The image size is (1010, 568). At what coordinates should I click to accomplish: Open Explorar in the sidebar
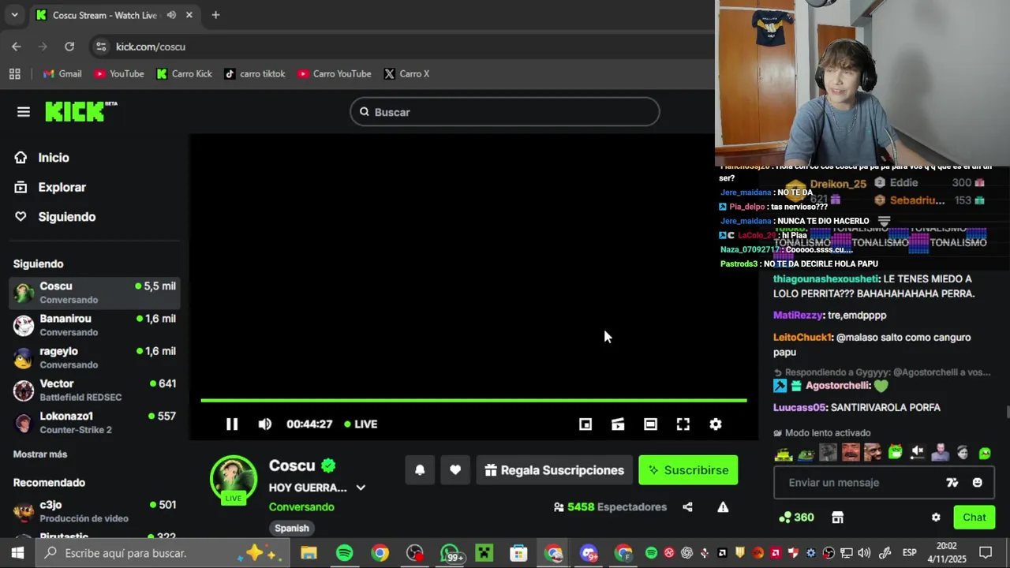pyautogui.click(x=50, y=188)
